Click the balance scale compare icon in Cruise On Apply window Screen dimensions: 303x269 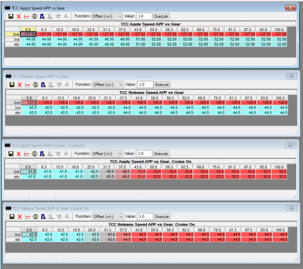click(x=35, y=154)
